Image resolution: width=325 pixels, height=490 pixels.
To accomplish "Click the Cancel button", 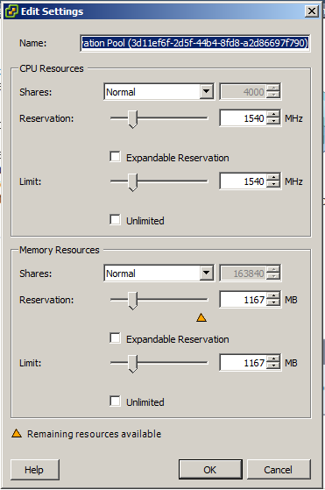I will tap(279, 470).
